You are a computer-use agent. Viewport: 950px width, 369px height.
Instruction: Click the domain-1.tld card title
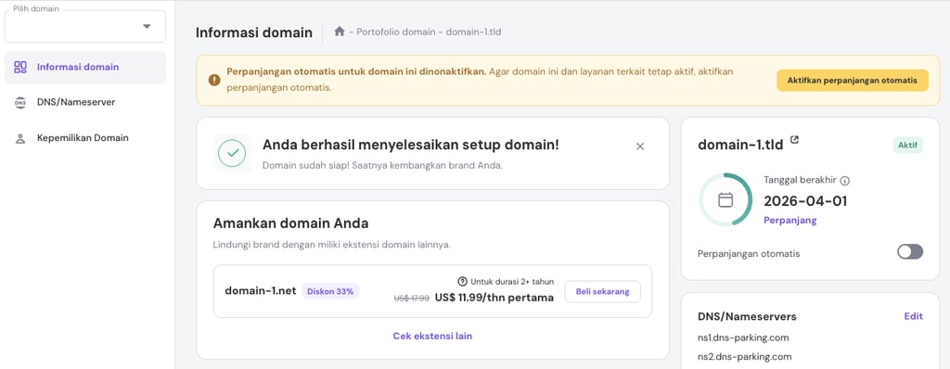pos(740,145)
